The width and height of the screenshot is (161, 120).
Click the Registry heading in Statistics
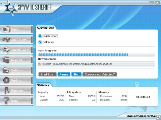(x=43, y=92)
